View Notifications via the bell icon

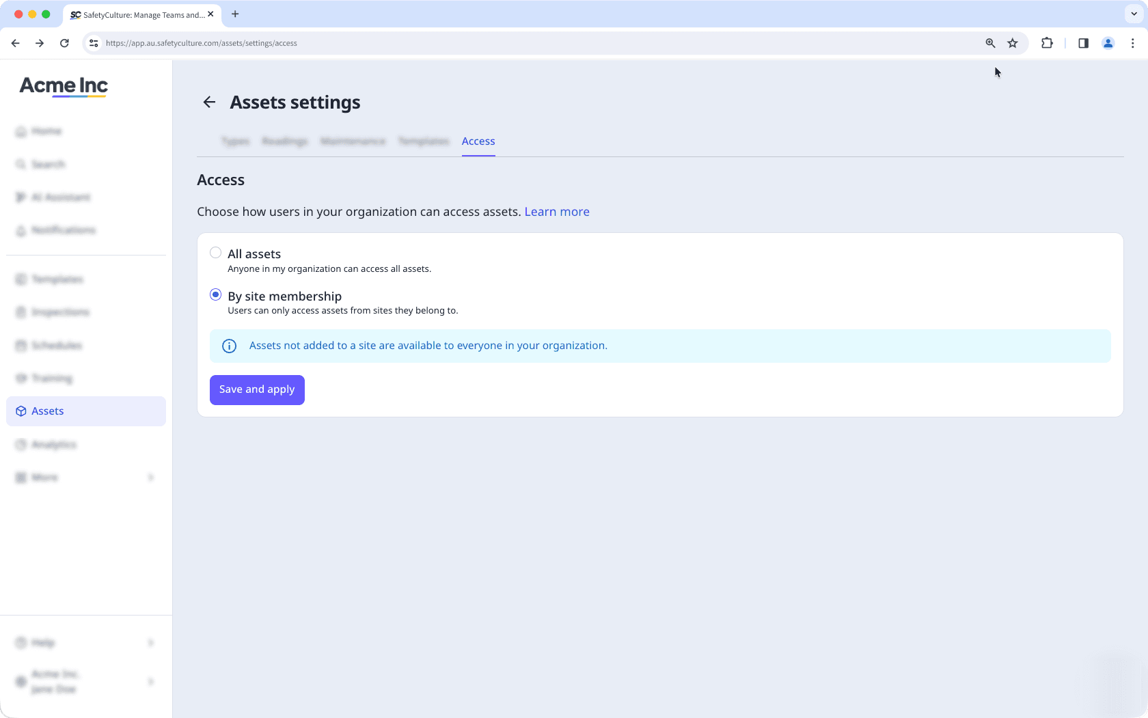pyautogui.click(x=63, y=230)
